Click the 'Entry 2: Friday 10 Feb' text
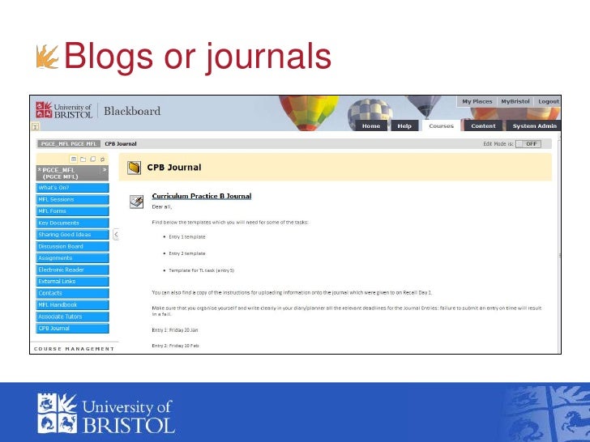 coord(175,346)
